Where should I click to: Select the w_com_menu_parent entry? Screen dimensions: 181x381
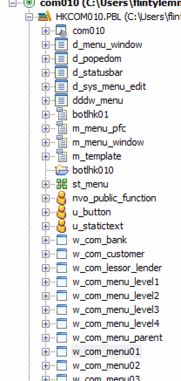click(117, 338)
